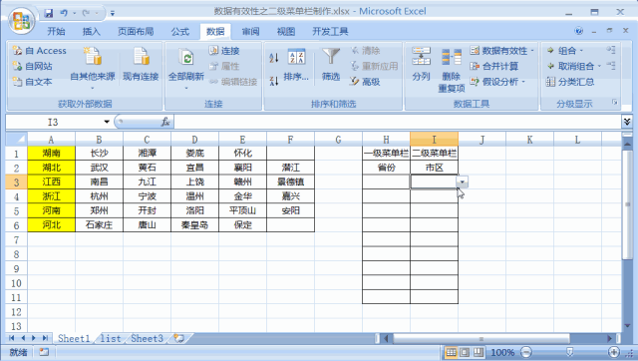Switch to Page Layout view in status bar
The image size is (638, 361).
click(465, 352)
